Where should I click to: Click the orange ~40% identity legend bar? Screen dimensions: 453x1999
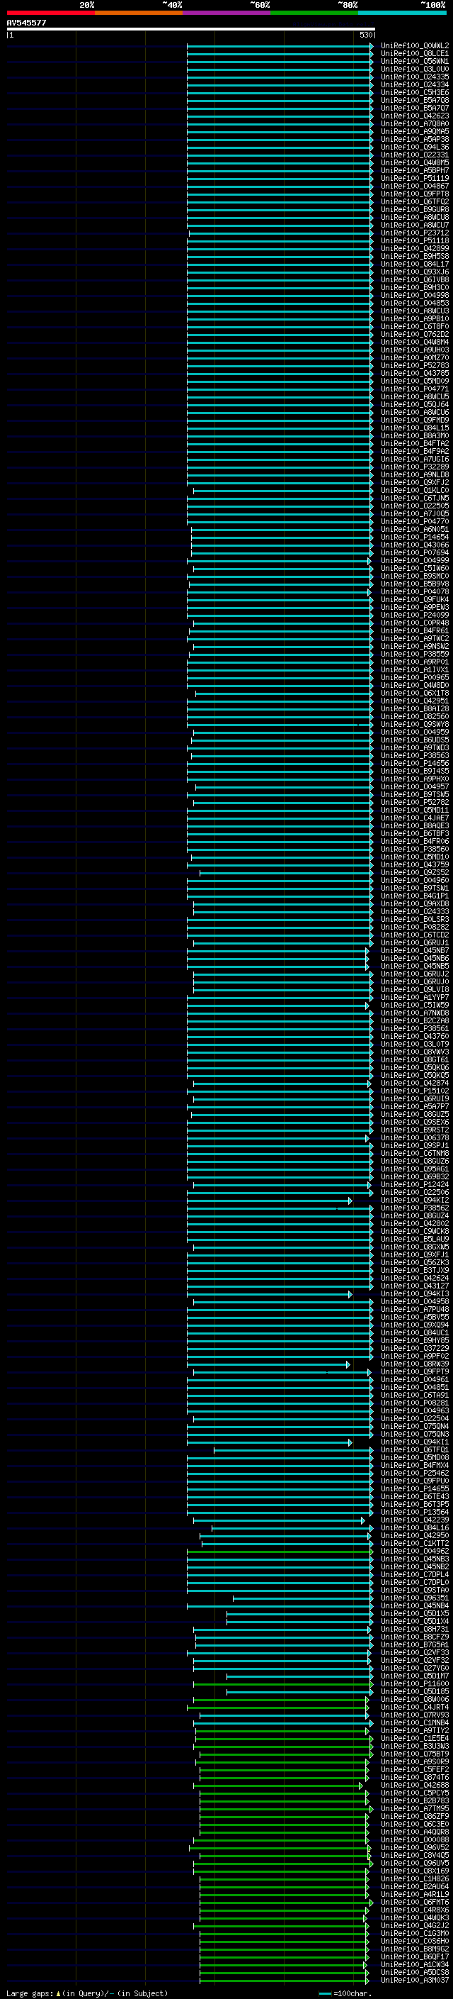139,13
